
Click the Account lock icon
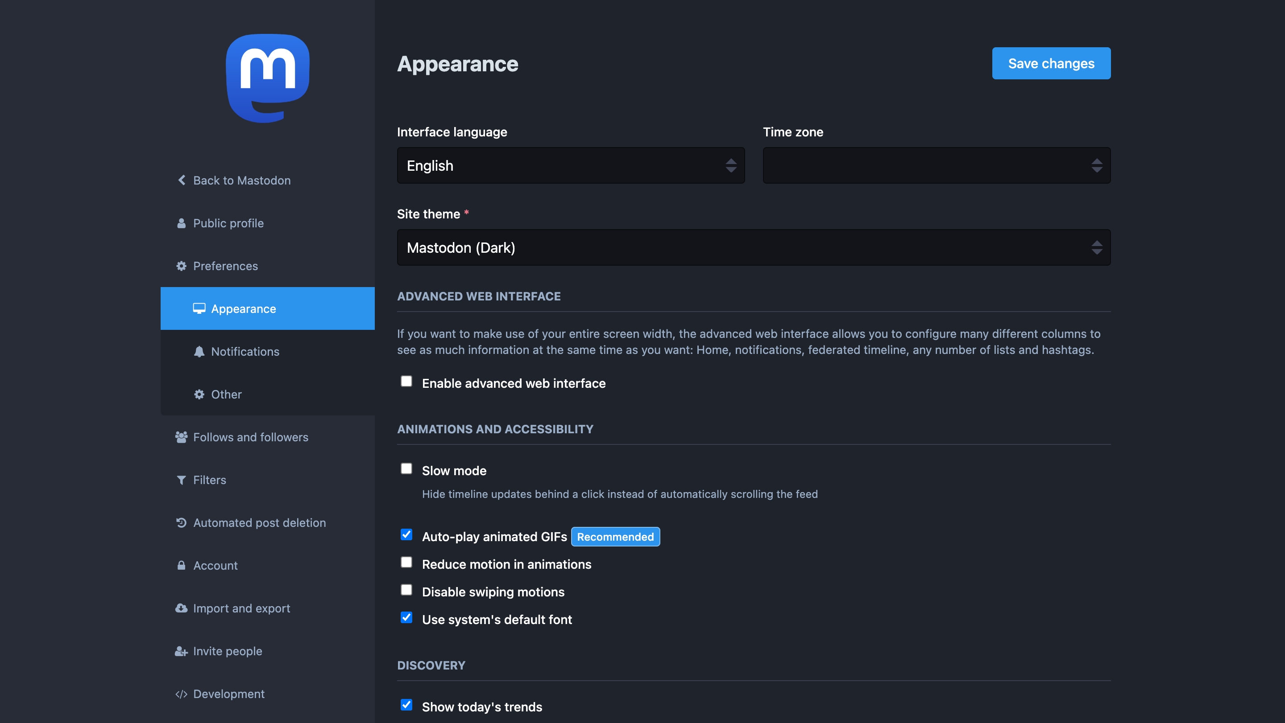point(181,565)
